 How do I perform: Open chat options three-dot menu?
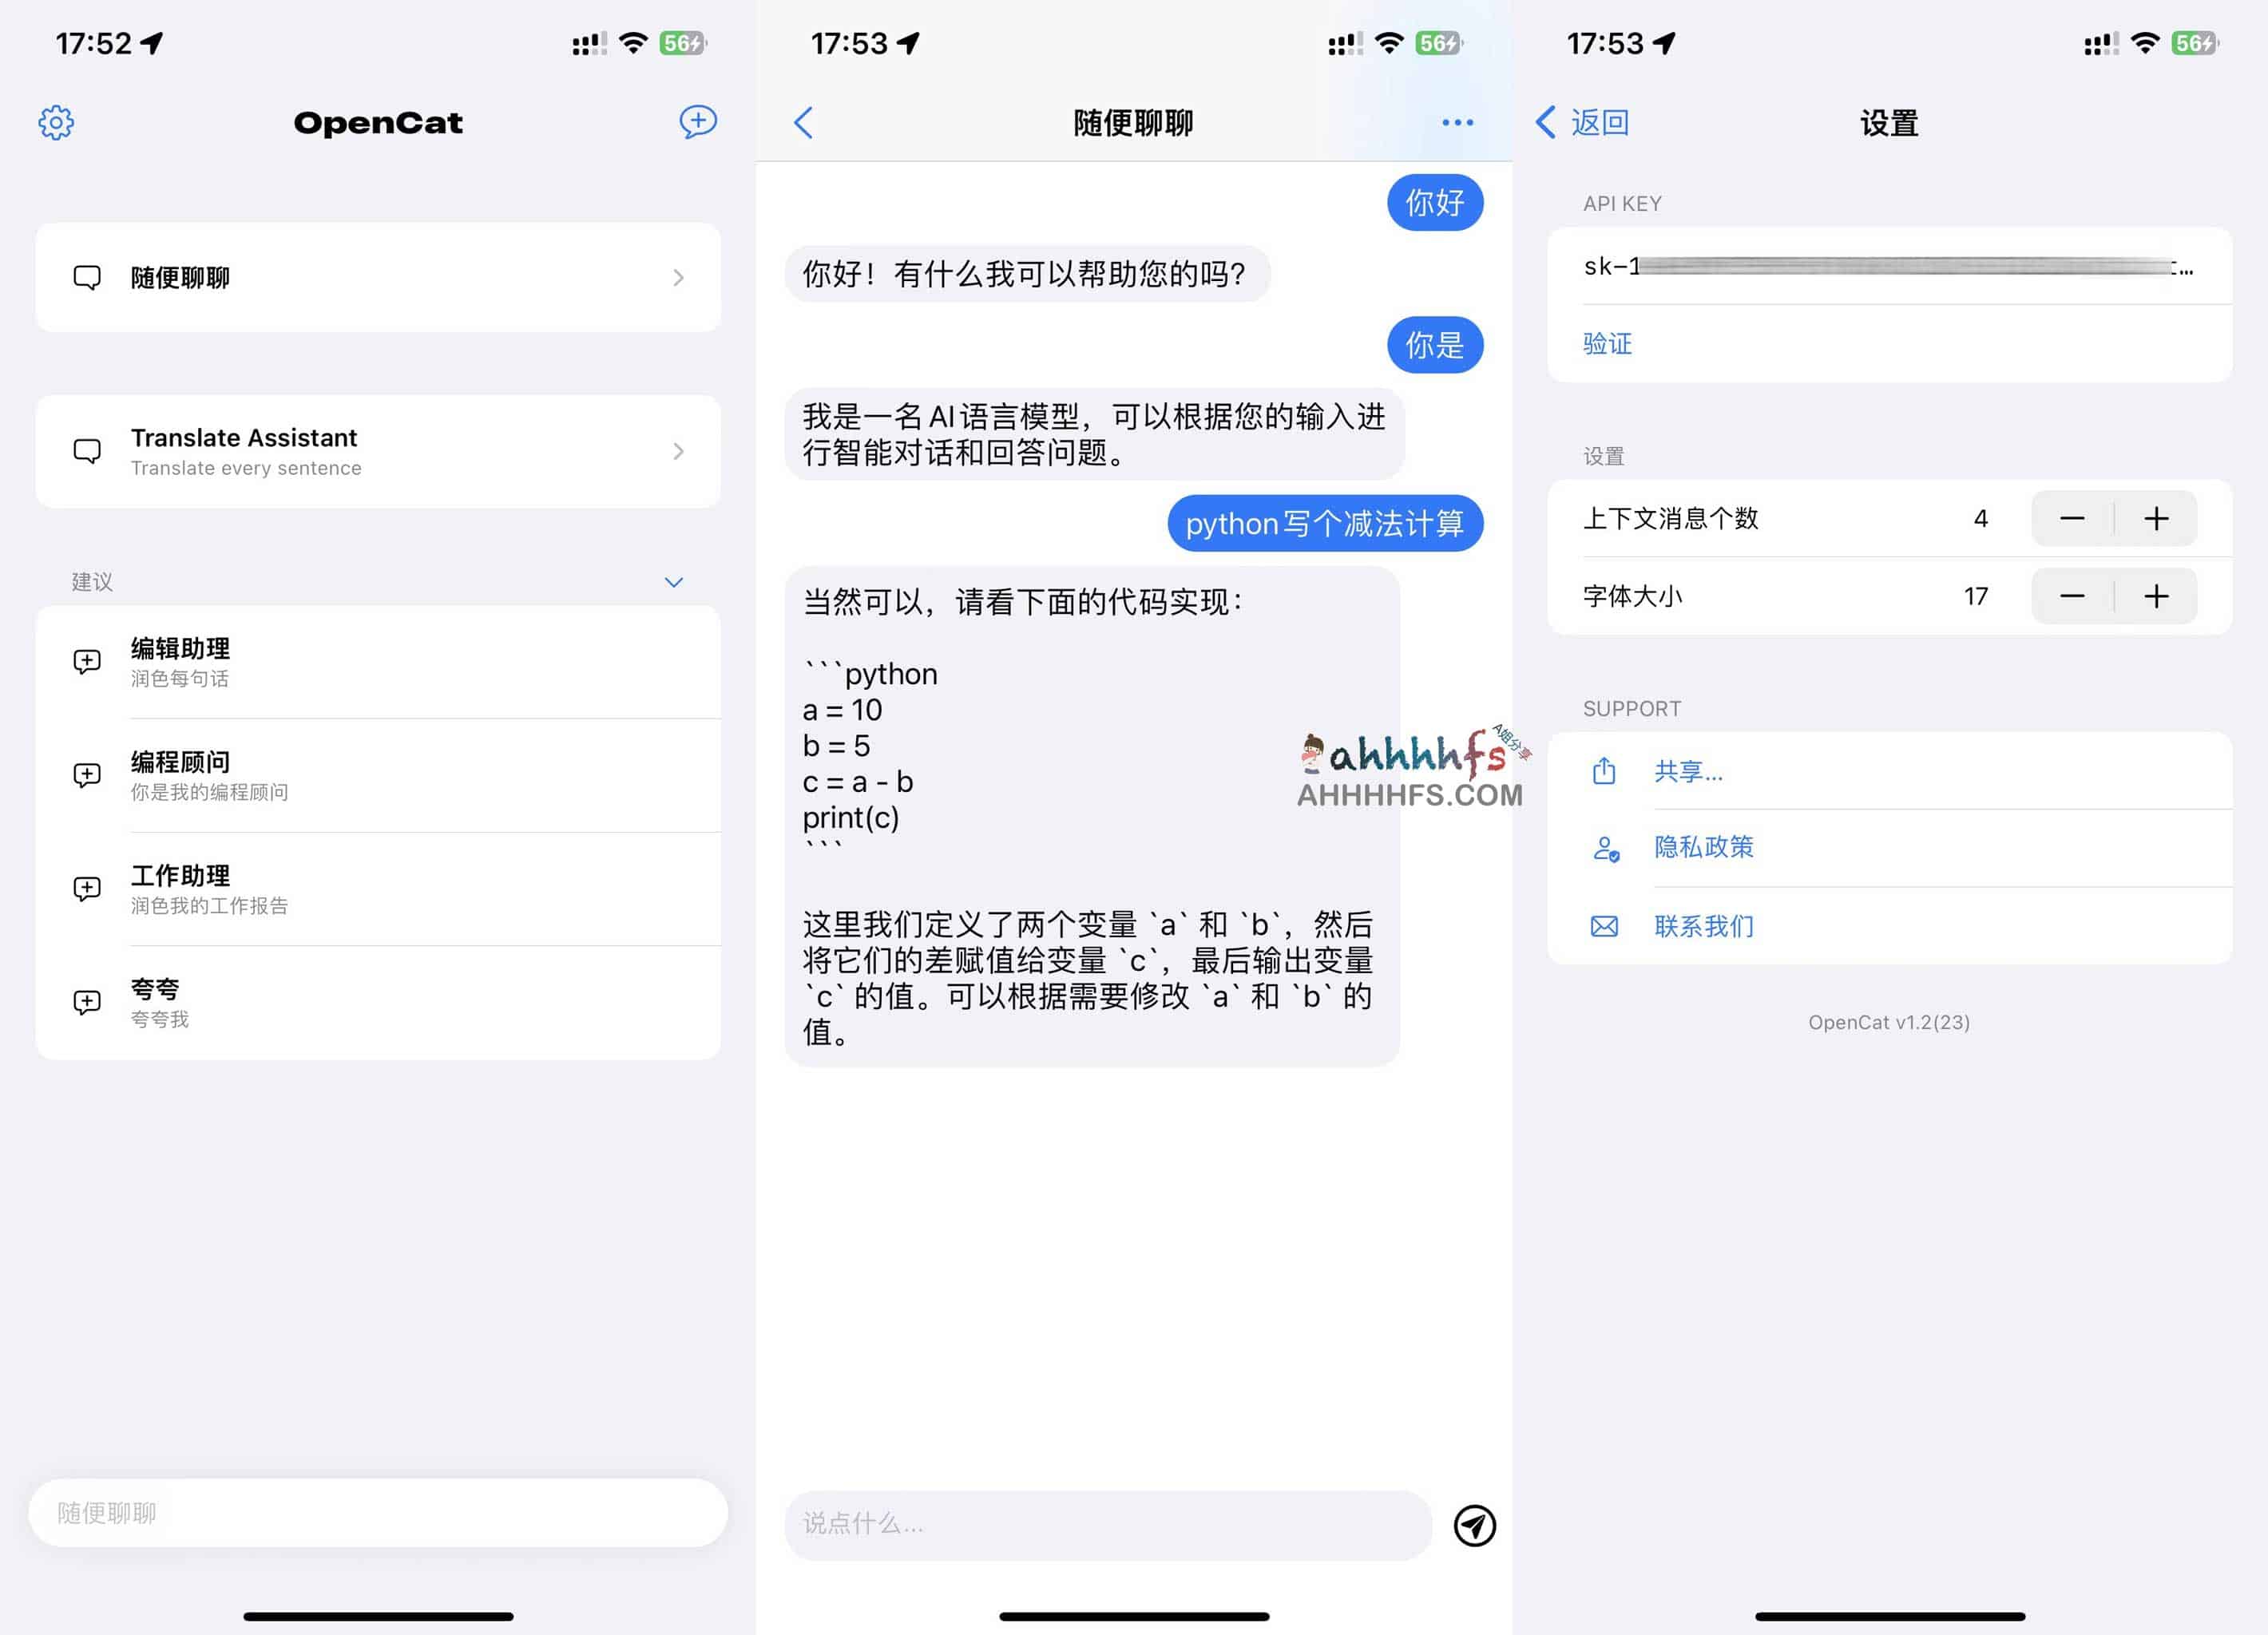[x=1453, y=121]
